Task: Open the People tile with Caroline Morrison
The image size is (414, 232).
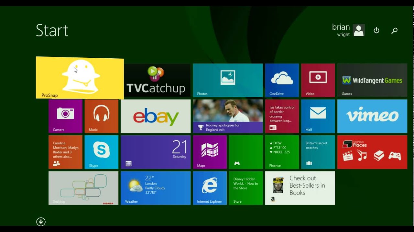Action: [65, 152]
